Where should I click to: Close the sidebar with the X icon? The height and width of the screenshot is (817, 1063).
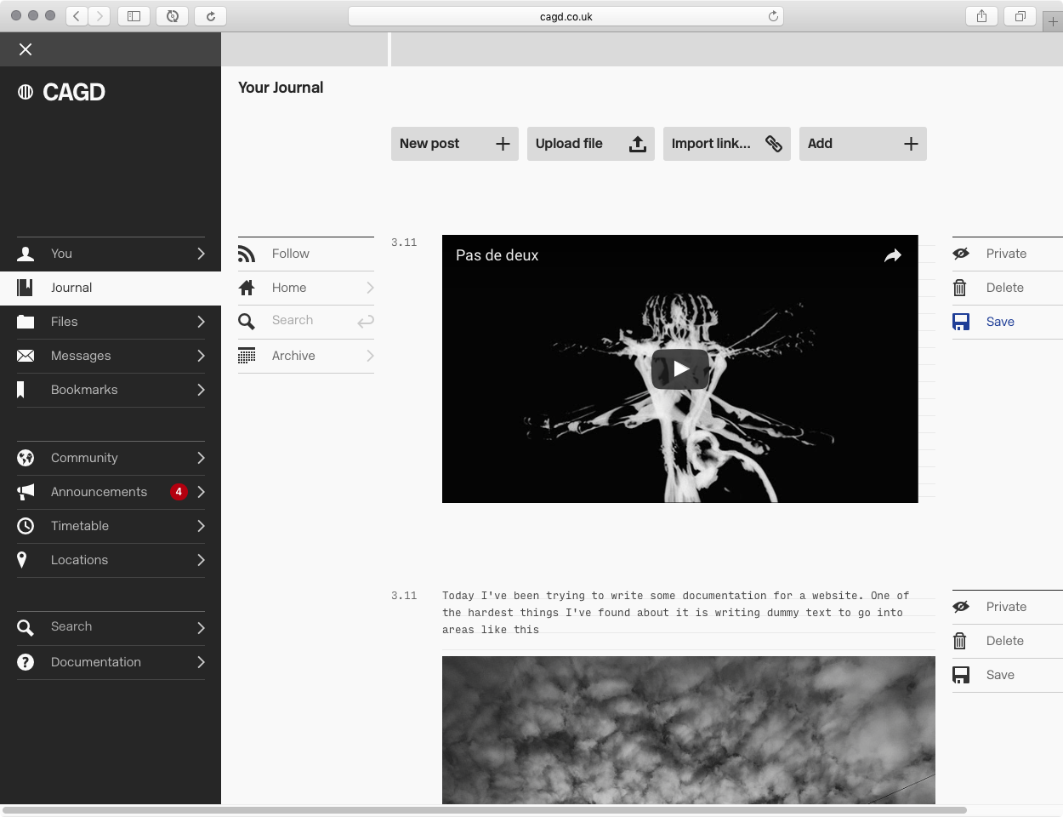tap(26, 49)
